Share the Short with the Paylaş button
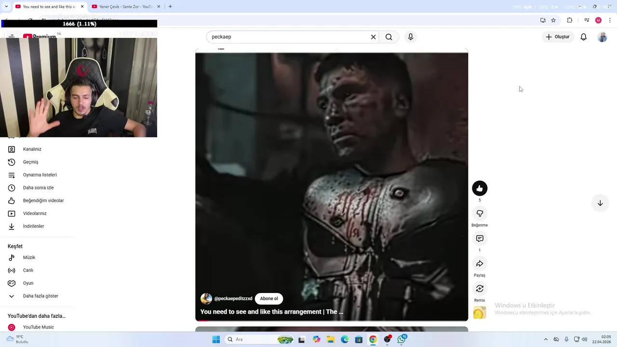Image resolution: width=617 pixels, height=347 pixels. tap(480, 264)
